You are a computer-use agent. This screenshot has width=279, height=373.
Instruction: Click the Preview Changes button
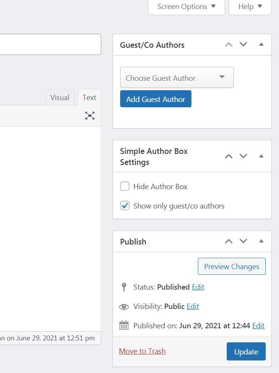pyautogui.click(x=232, y=266)
